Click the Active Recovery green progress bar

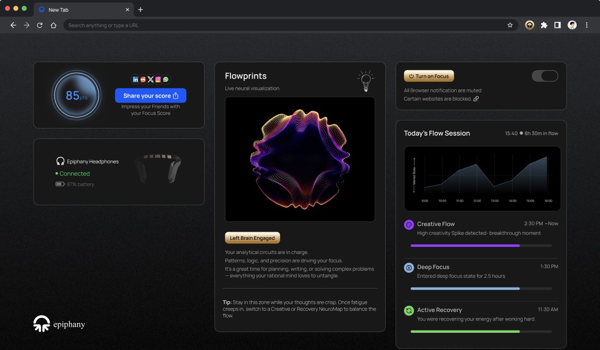coord(481,331)
